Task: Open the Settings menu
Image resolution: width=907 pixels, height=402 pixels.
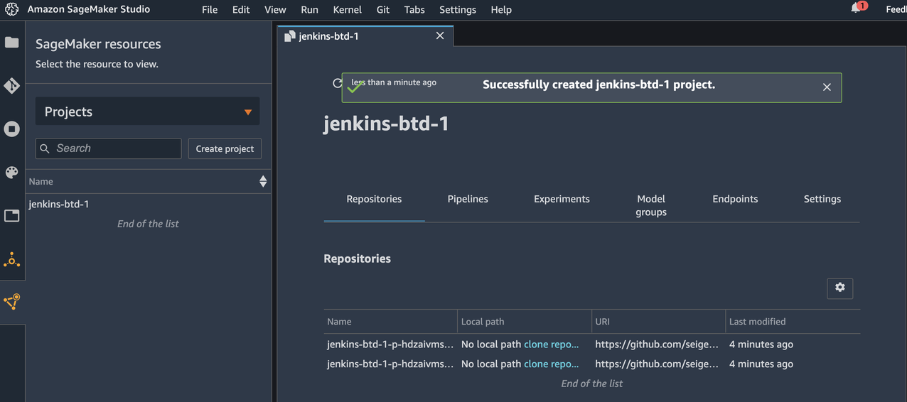Action: 458,10
